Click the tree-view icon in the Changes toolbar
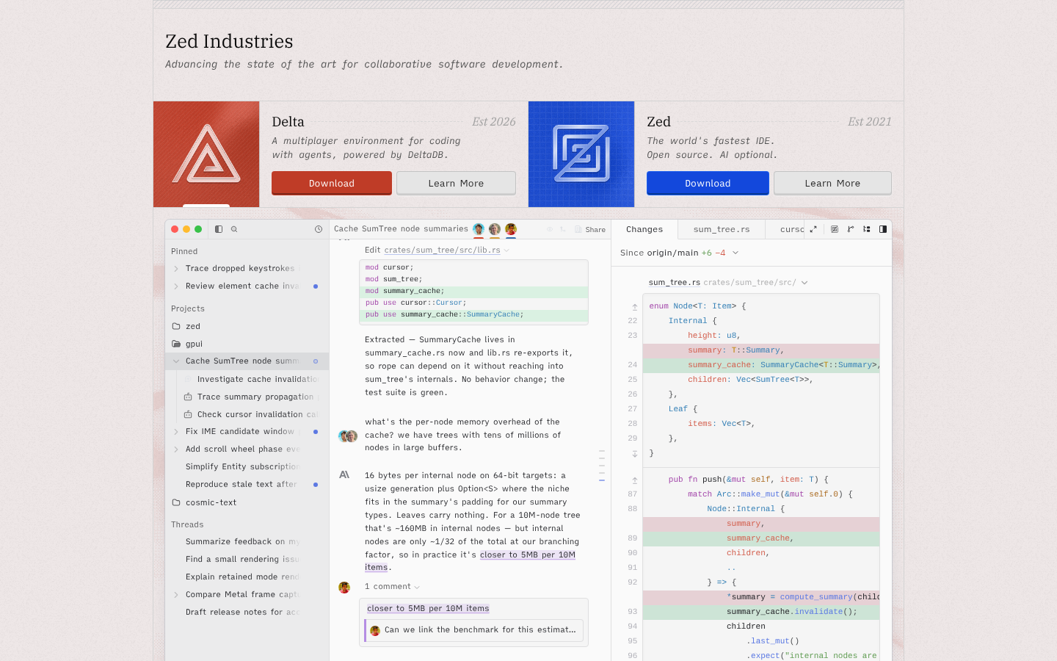Image resolution: width=1057 pixels, height=661 pixels. [x=867, y=229]
